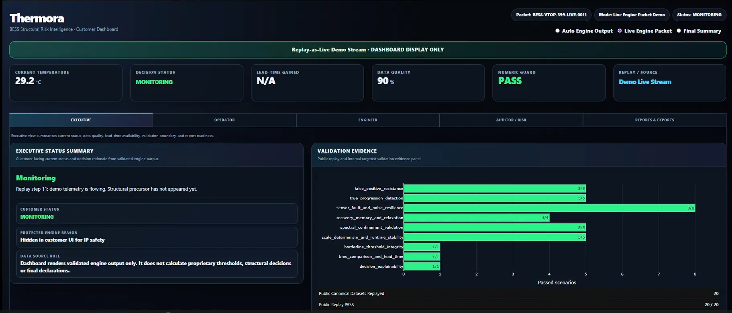Click the Data Source Rule description text

click(156, 267)
